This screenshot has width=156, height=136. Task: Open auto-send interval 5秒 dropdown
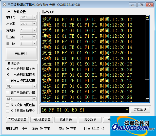(21, 86)
